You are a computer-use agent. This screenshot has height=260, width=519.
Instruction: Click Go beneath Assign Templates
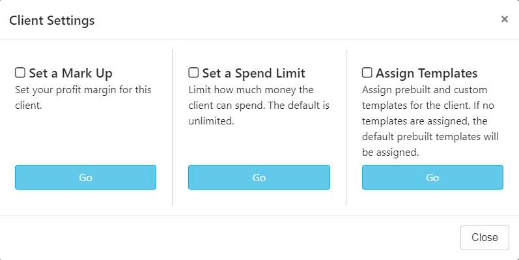pyautogui.click(x=432, y=177)
